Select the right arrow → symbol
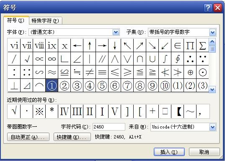The height and width of the screenshot is (161, 225). [x=102, y=45]
